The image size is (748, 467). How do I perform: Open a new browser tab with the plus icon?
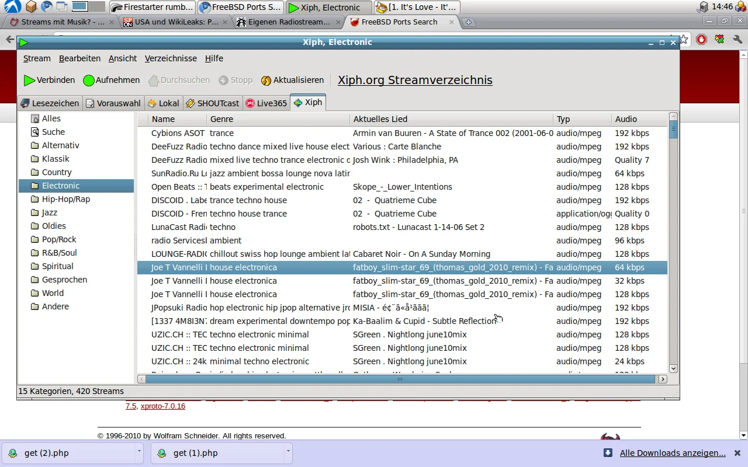pos(468,22)
